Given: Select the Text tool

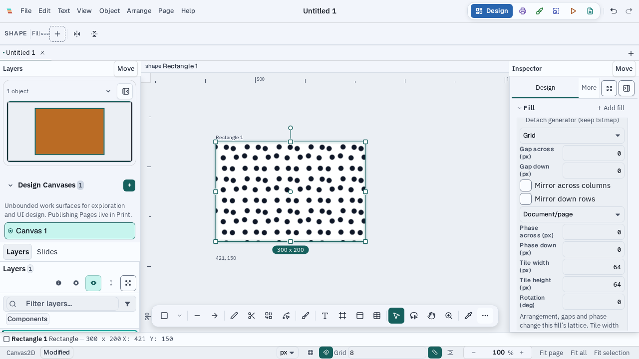Looking at the screenshot, I should [x=325, y=316].
